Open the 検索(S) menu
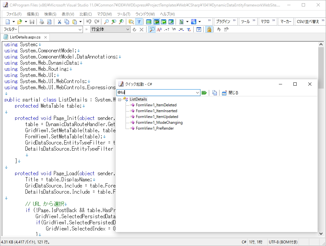Screen dimensions: 326x246 click(x=50, y=14)
